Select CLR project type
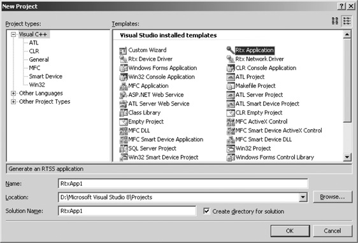The image size is (358, 243). [34, 51]
